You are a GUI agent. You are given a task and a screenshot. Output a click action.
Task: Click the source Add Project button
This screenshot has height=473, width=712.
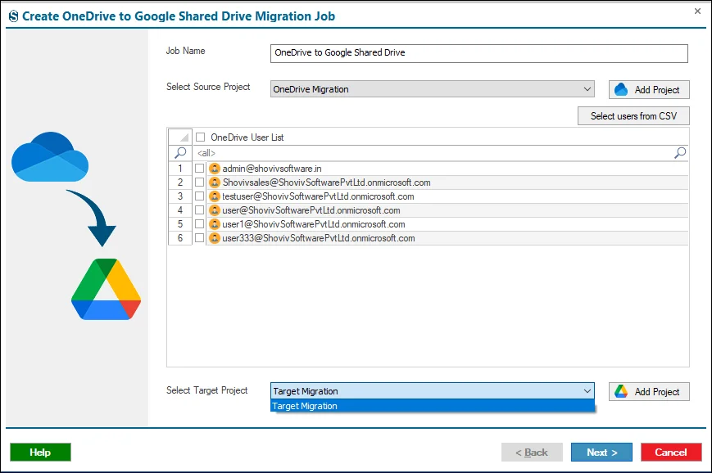[649, 89]
